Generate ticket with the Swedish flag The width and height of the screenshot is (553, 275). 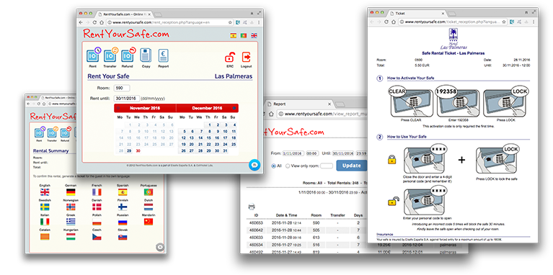(45, 207)
